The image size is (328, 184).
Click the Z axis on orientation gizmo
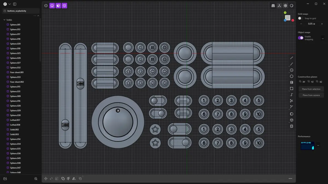285,20
